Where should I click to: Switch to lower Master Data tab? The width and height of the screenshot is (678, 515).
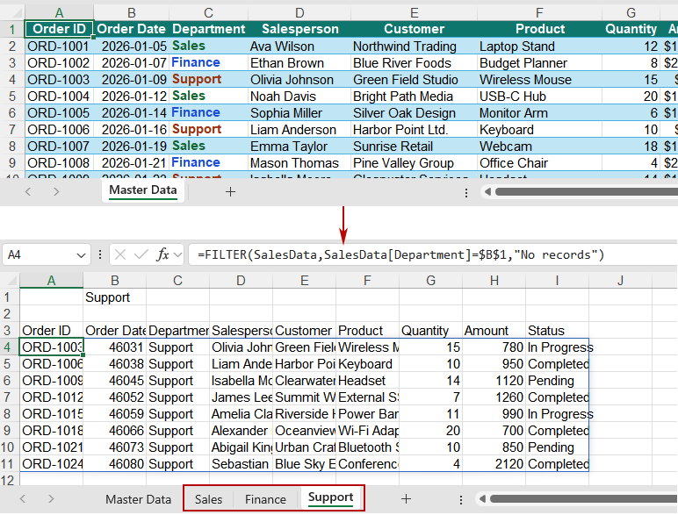(139, 499)
